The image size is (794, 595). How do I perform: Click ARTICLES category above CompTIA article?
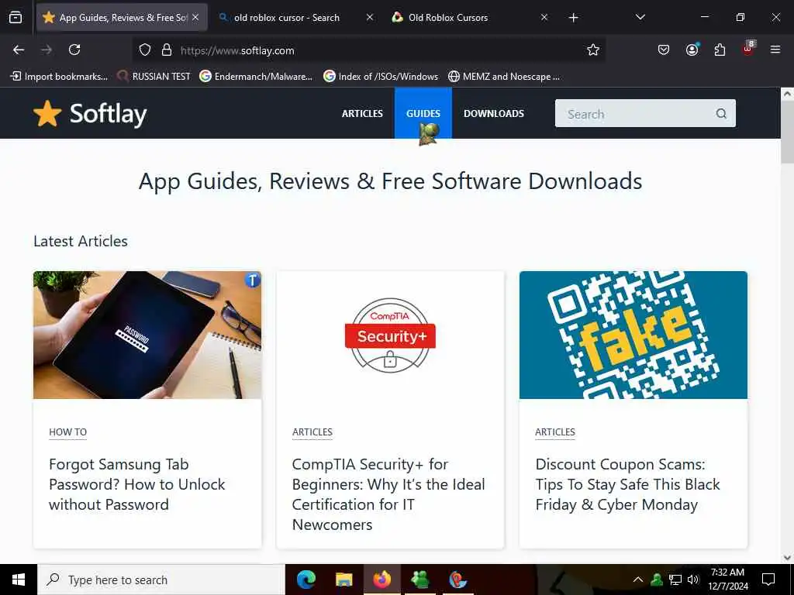(312, 432)
